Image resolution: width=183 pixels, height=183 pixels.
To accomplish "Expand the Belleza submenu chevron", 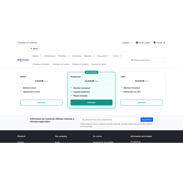I will 41,56.
